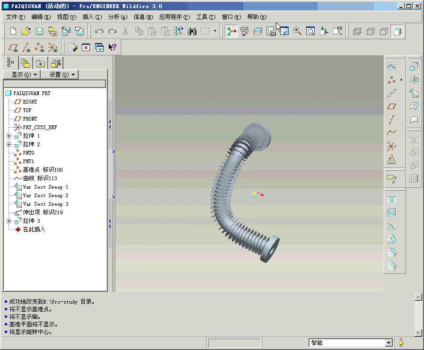The width and height of the screenshot is (424, 350).
Task: Click message area scrollbar down arrow
Action: (418, 333)
